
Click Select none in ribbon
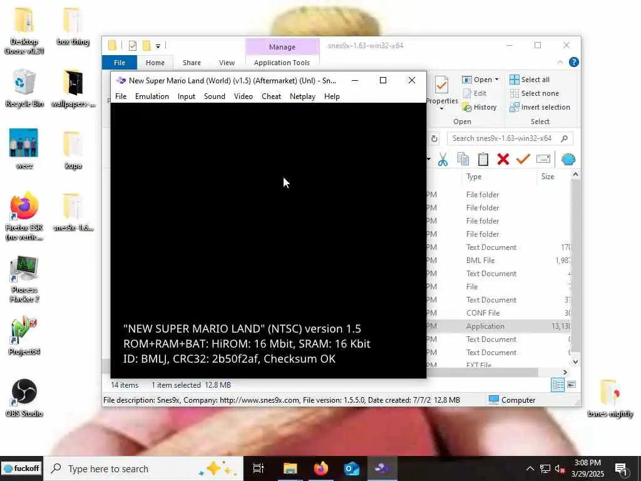535,93
